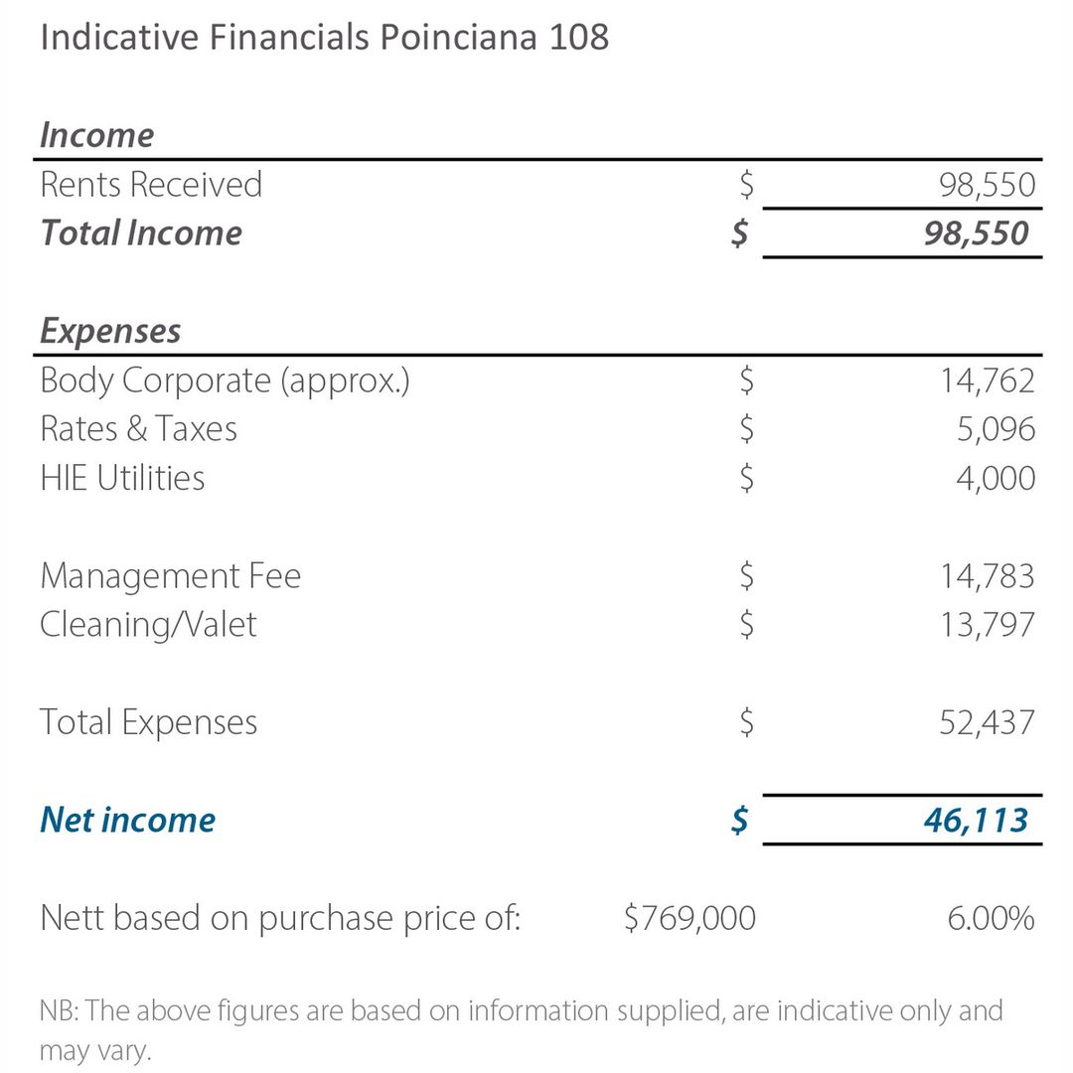The image size is (1073, 1073).
Task: Select the Body Corporate (approx.) row label
Action: click(226, 381)
